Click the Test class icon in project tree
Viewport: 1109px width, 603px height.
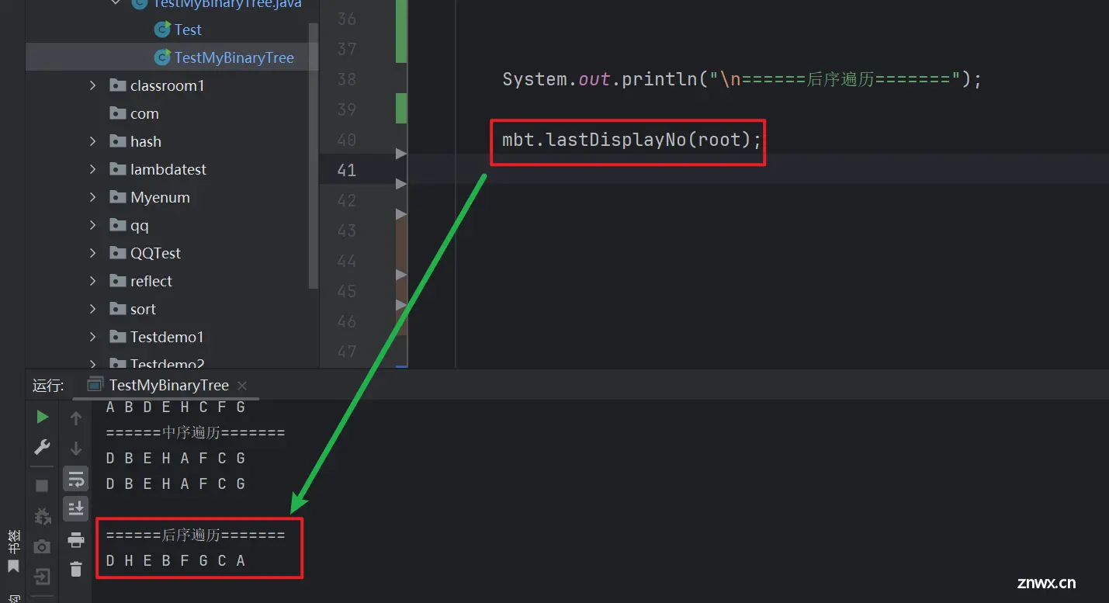(162, 29)
